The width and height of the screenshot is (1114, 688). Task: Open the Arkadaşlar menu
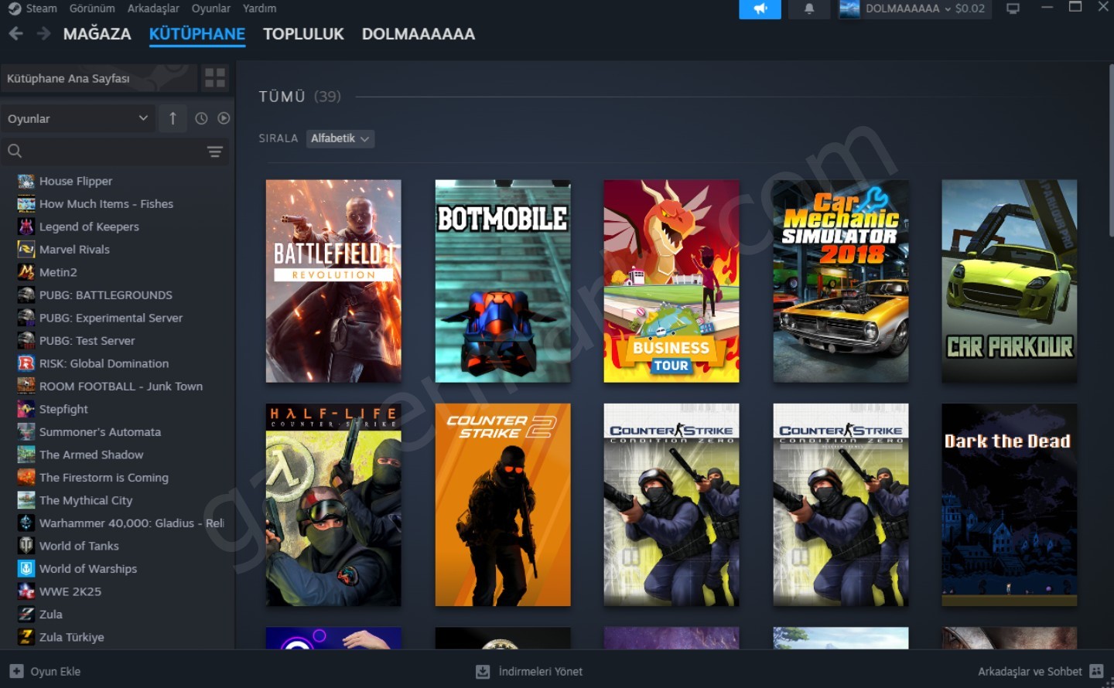click(x=153, y=9)
